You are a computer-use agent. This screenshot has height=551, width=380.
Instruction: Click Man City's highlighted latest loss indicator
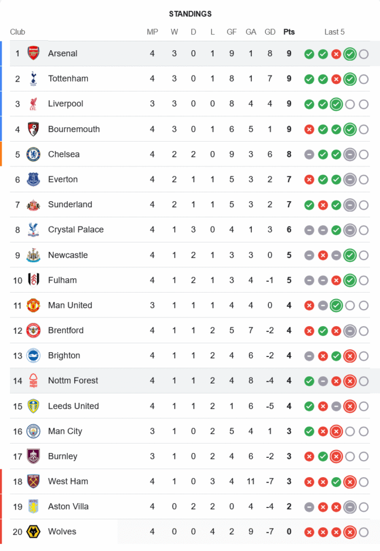tap(336, 431)
